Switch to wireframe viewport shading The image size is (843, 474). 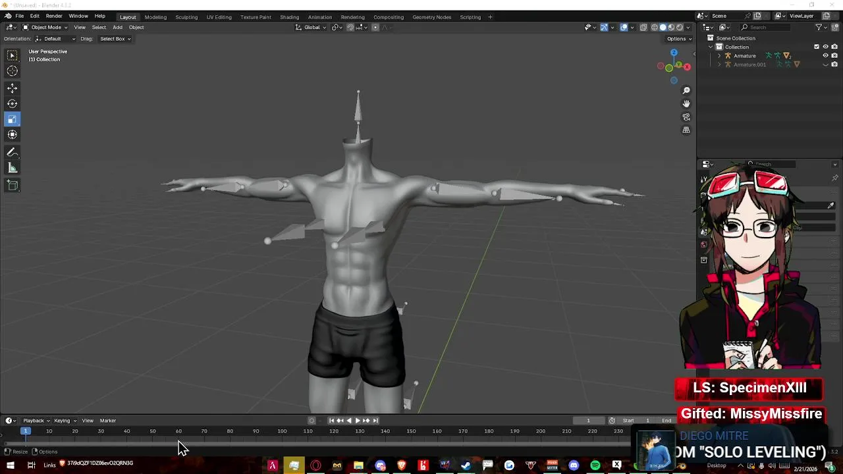(654, 27)
